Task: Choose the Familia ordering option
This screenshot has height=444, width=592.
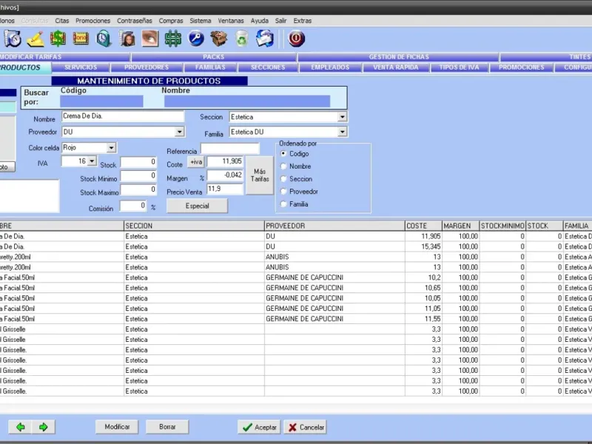Action: pos(283,204)
